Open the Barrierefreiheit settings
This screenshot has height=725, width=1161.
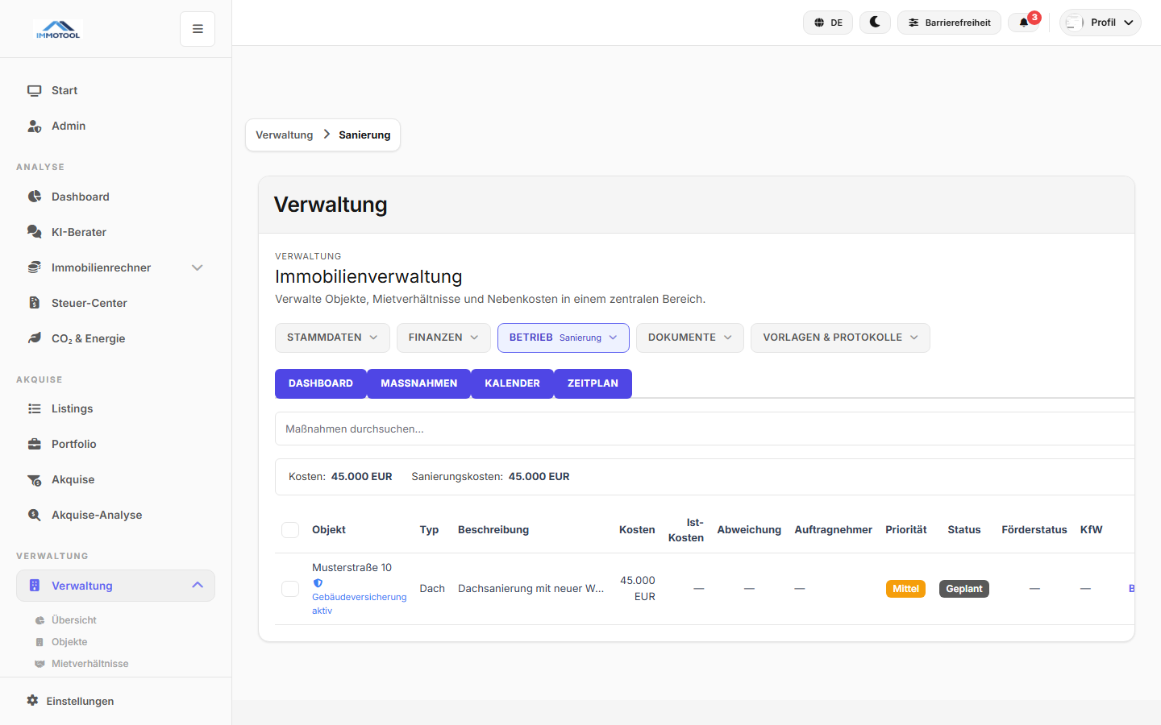949,22
